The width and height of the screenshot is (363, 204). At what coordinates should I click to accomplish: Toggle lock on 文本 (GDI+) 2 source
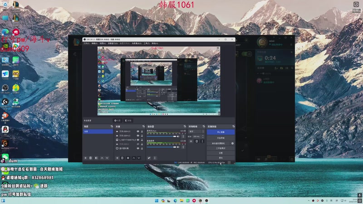[x=142, y=136]
